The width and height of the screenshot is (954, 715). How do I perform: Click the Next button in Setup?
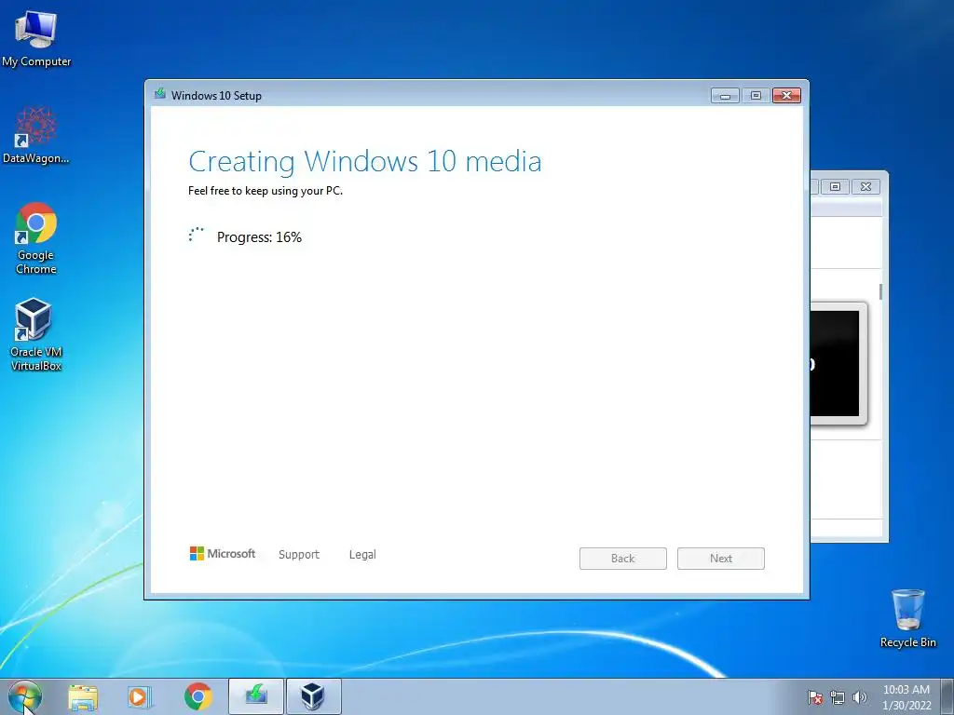pyautogui.click(x=721, y=559)
